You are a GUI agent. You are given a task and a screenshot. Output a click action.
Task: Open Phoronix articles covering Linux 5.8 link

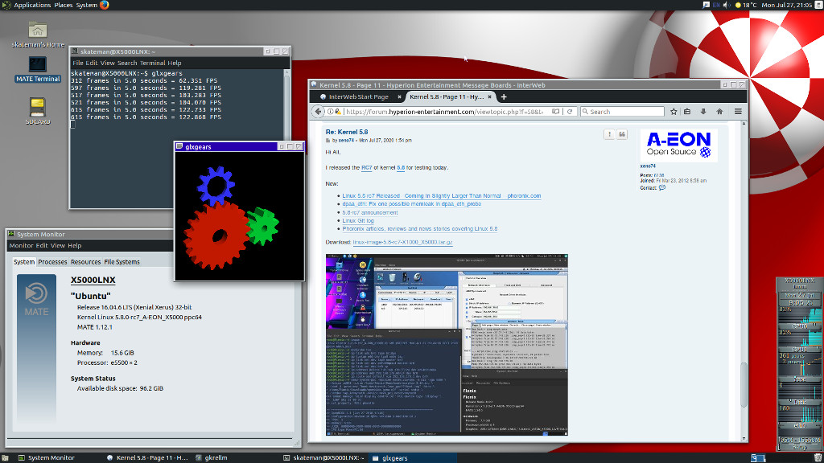(419, 229)
